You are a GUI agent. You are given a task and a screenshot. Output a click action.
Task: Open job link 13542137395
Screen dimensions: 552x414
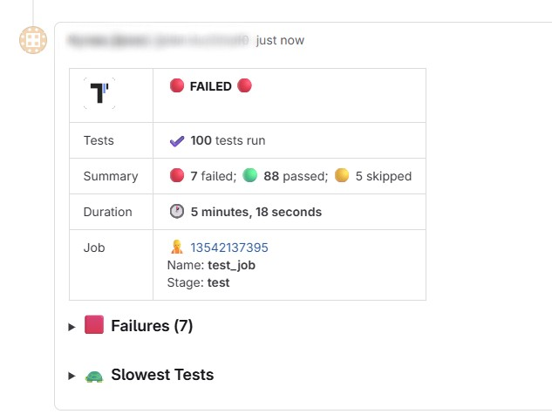click(x=229, y=248)
